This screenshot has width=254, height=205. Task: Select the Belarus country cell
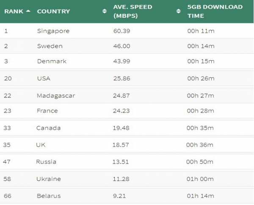point(49,196)
